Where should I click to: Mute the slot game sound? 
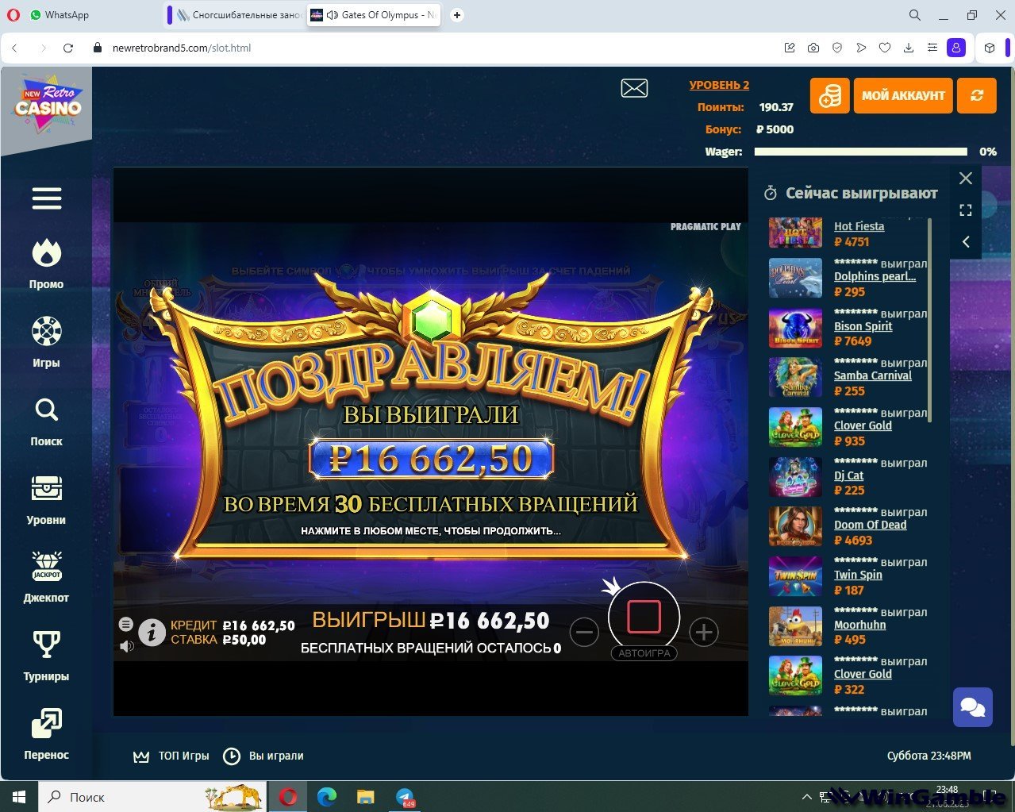click(x=126, y=646)
